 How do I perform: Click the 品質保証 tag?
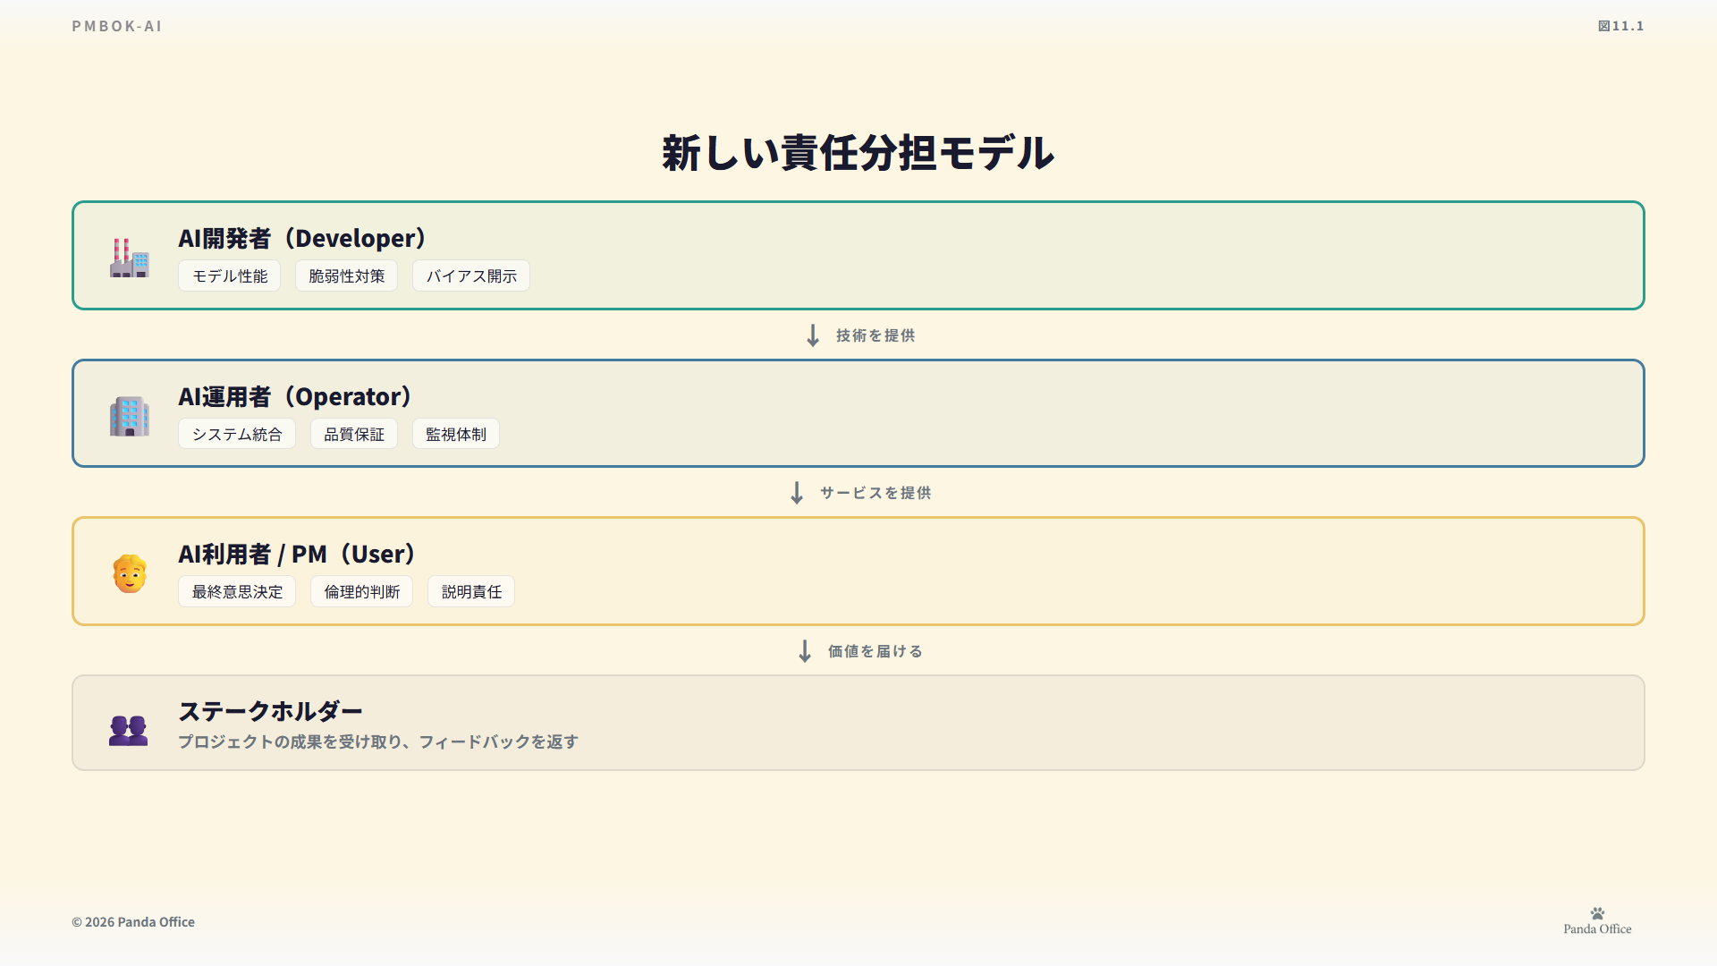tap(354, 434)
